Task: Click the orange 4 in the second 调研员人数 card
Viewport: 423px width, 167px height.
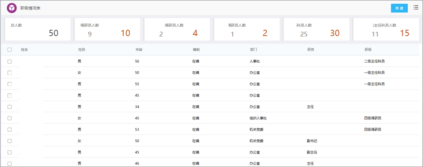Action: point(195,33)
